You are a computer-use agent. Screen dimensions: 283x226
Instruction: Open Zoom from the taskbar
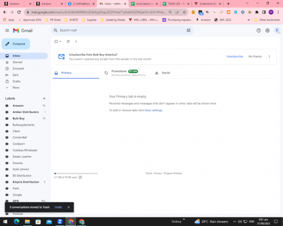[x=60, y=221]
